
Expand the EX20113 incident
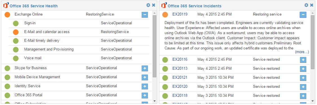coord(303,69)
